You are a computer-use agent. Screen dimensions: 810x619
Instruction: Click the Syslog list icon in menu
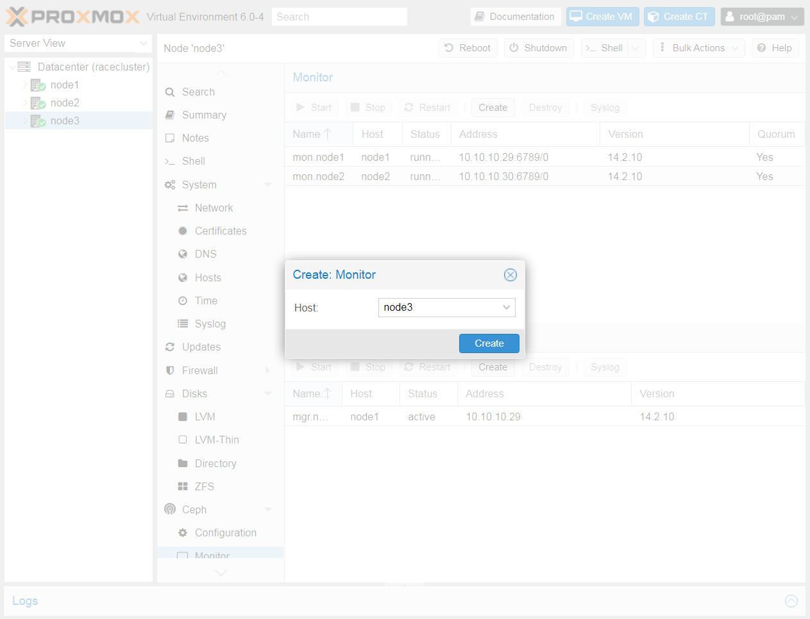183,324
